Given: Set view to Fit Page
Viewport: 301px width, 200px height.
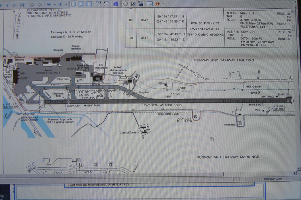Looking at the screenshot, I should click(x=81, y=4).
